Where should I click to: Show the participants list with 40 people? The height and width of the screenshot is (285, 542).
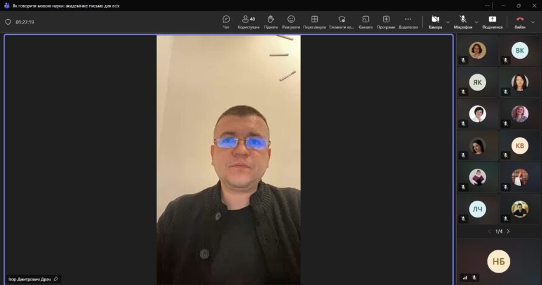(x=248, y=22)
